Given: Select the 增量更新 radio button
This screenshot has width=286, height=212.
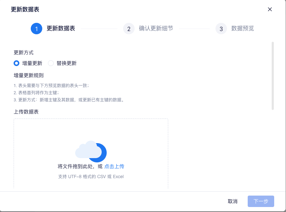Looking at the screenshot, I should click(16, 63).
